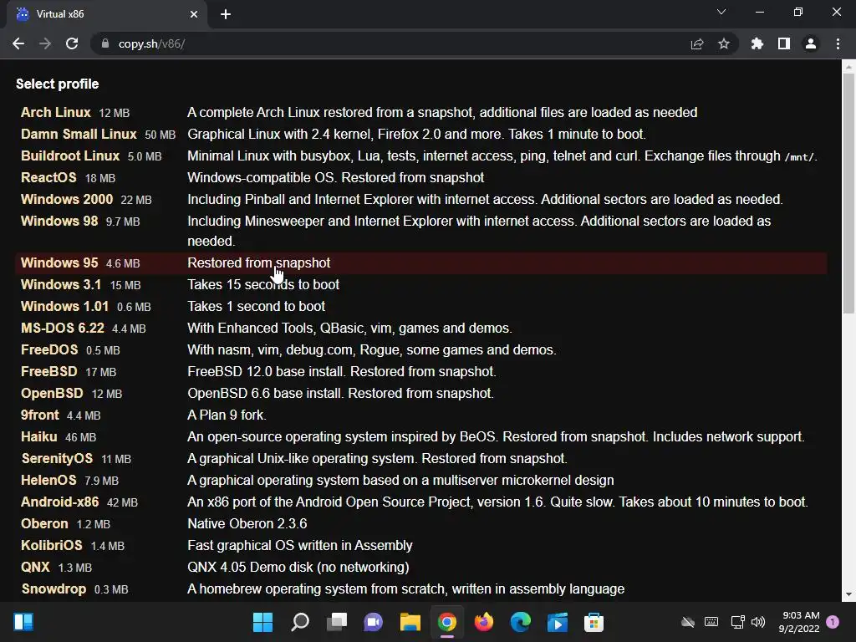Boot Windows 2000 profile

pyautogui.click(x=67, y=199)
